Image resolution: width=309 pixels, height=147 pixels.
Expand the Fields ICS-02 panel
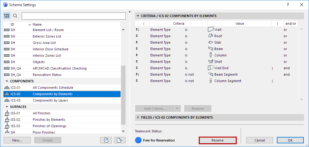point(138,117)
